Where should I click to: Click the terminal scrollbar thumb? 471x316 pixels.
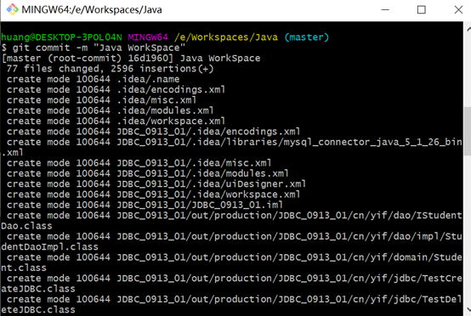click(x=468, y=131)
